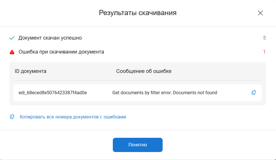Click the green successful downloads count 5
Screen dimensions: 276x160
264,38
